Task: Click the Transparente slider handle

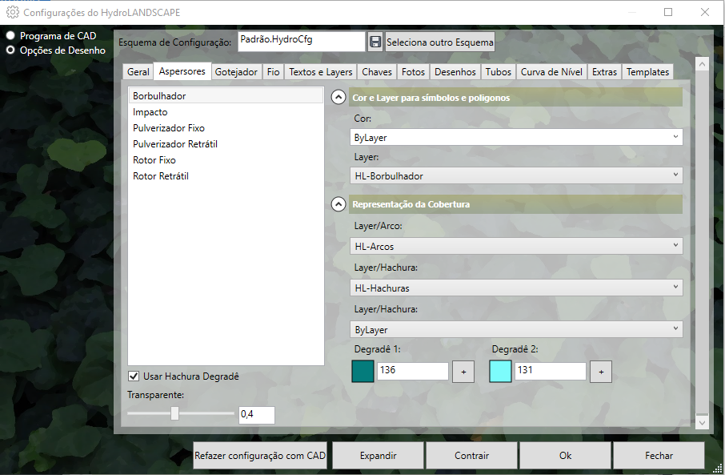Action: [174, 413]
